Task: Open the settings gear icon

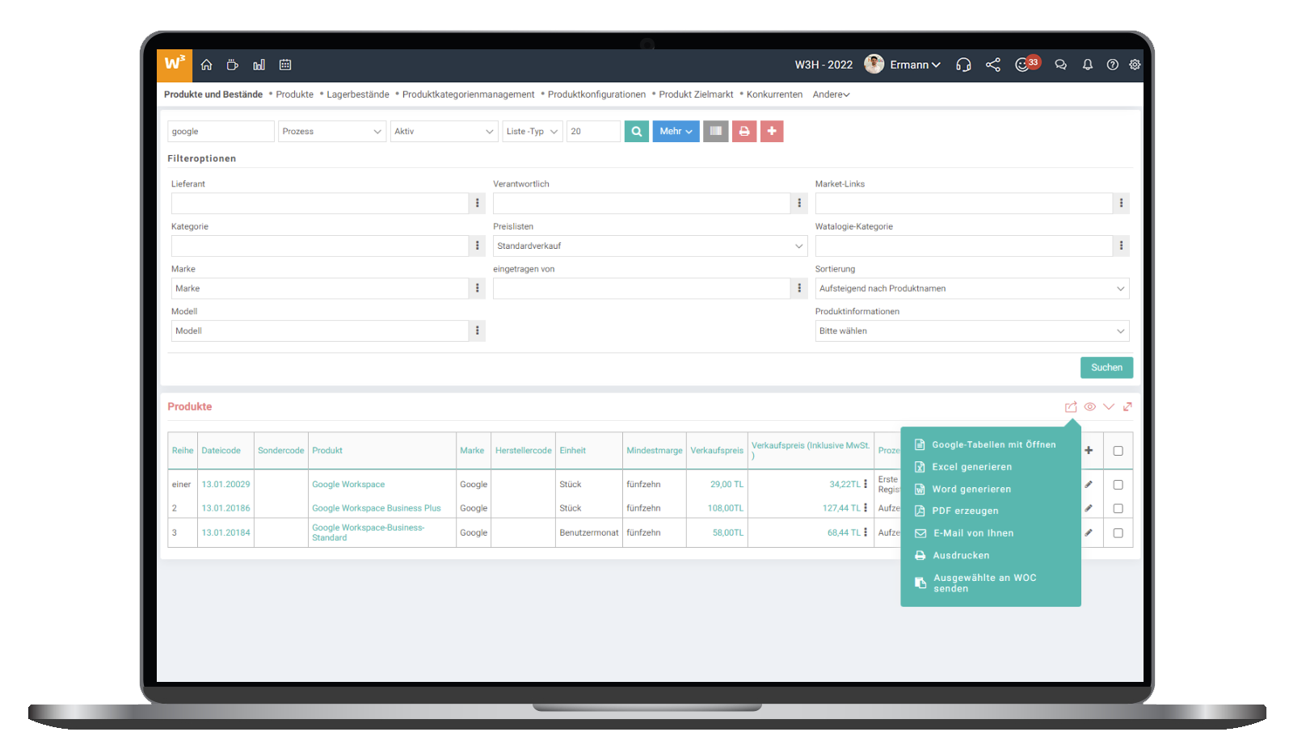Action: 1135,65
